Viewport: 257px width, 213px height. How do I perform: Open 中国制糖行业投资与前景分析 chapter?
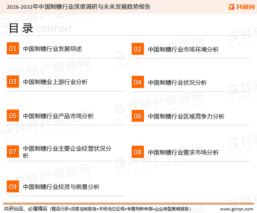click(x=61, y=187)
